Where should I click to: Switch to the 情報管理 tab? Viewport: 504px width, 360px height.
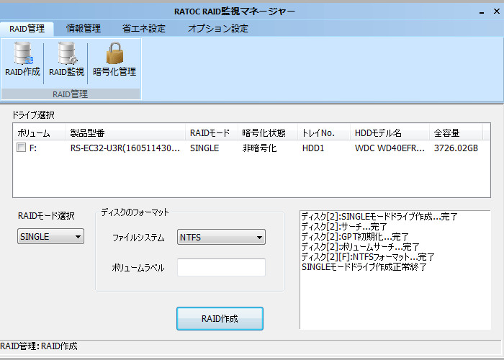click(x=84, y=29)
